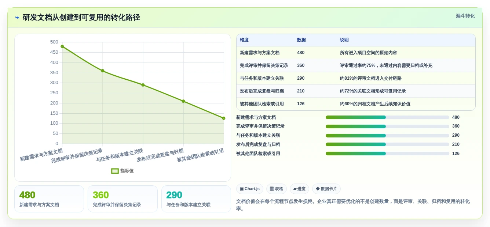Click table value 290

click(301, 78)
